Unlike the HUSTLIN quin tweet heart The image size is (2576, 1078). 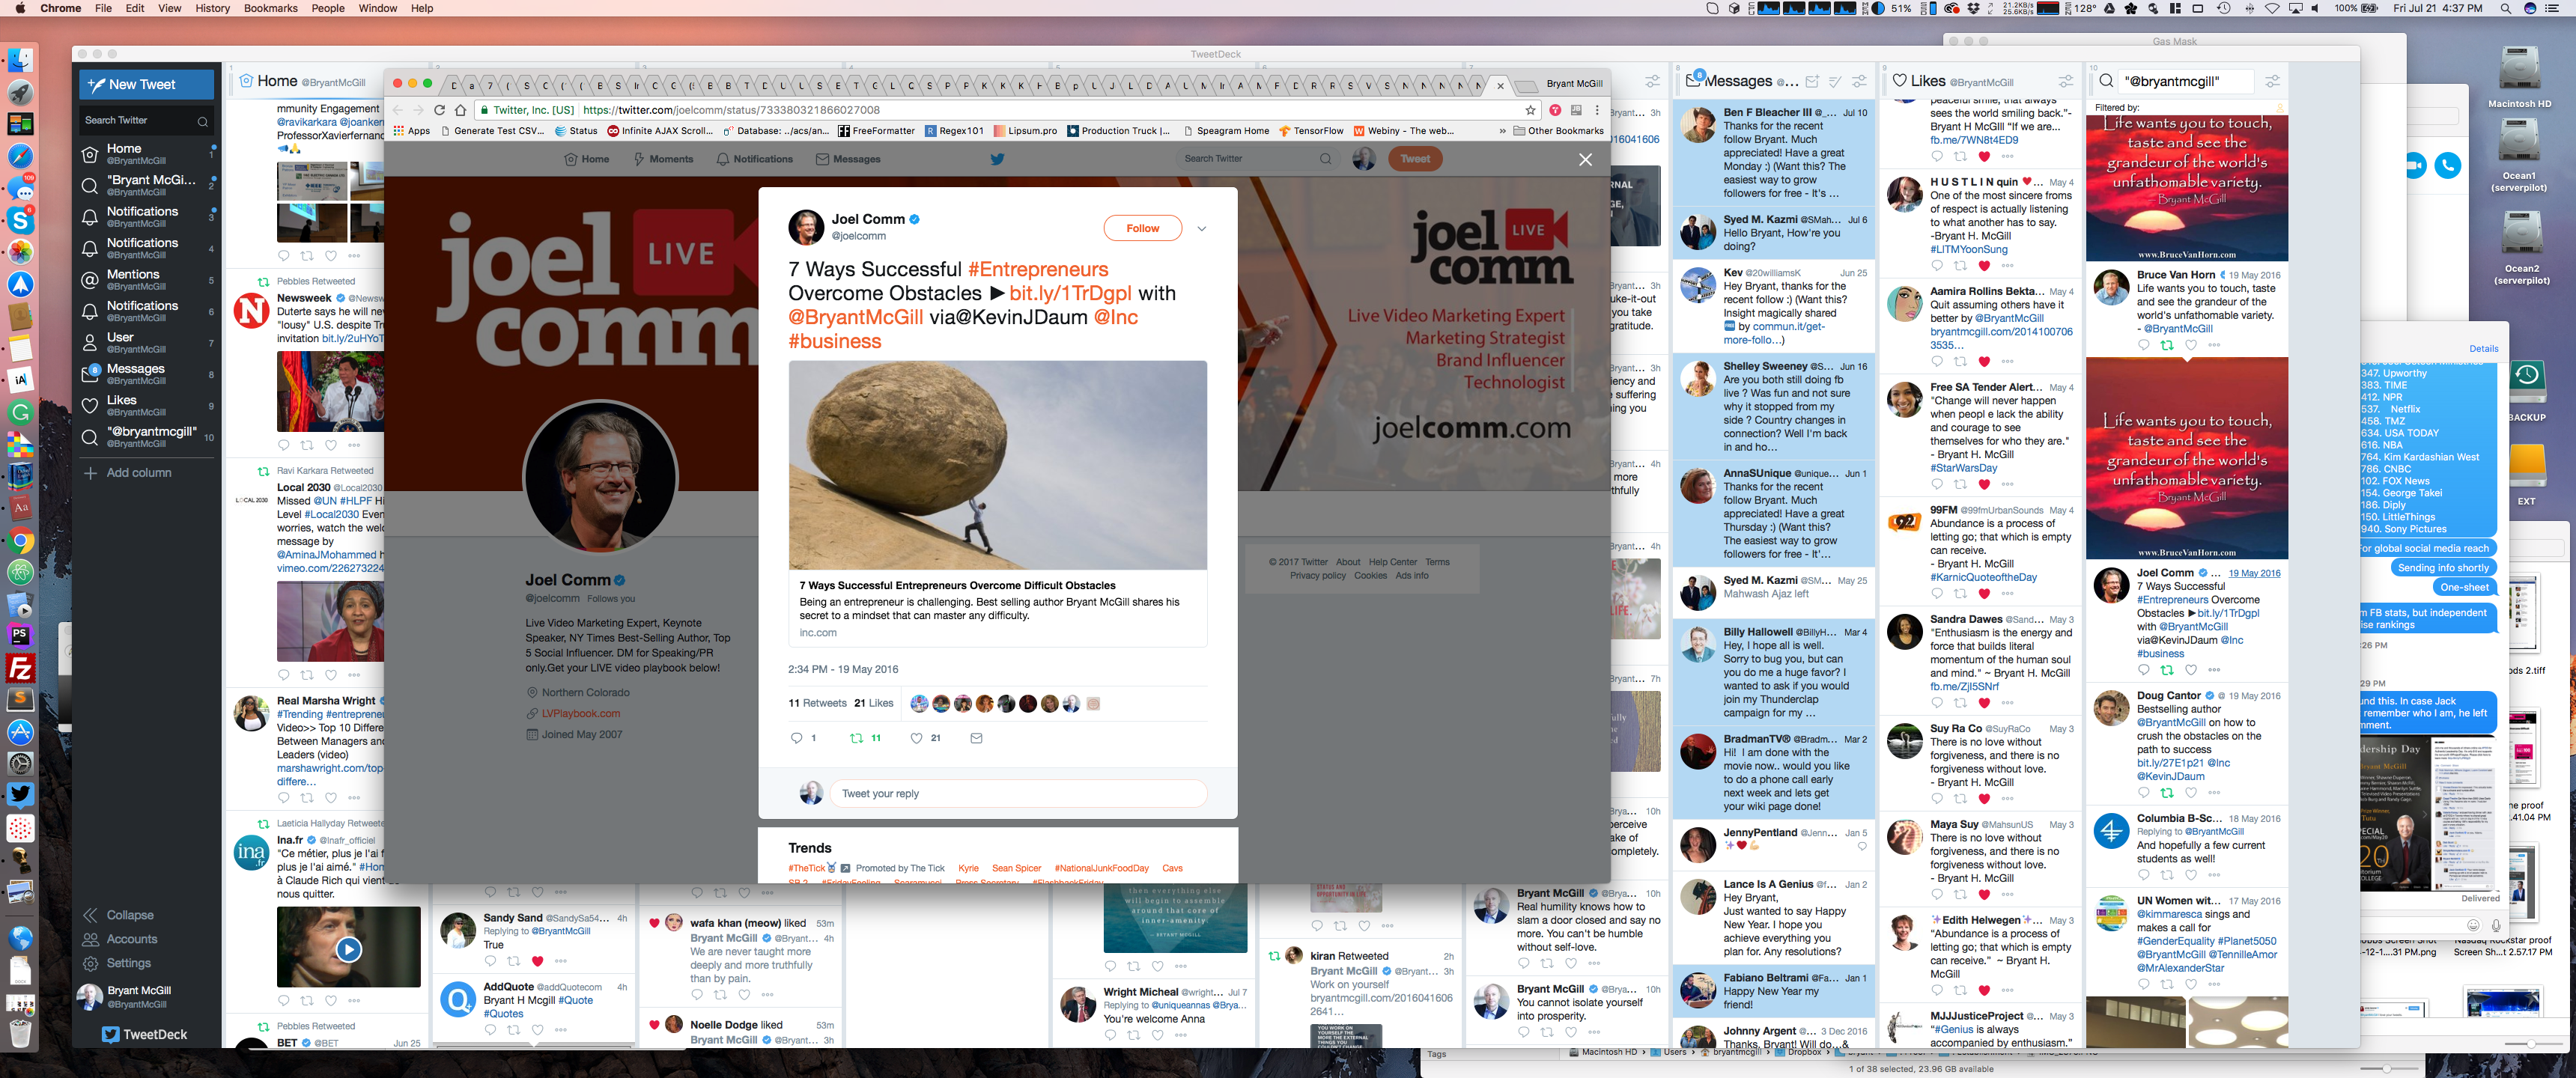click(x=1984, y=266)
